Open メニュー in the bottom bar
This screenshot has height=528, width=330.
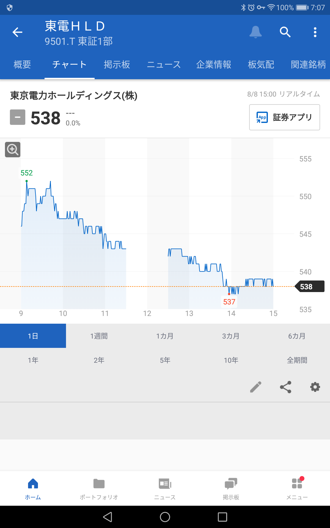click(x=297, y=489)
